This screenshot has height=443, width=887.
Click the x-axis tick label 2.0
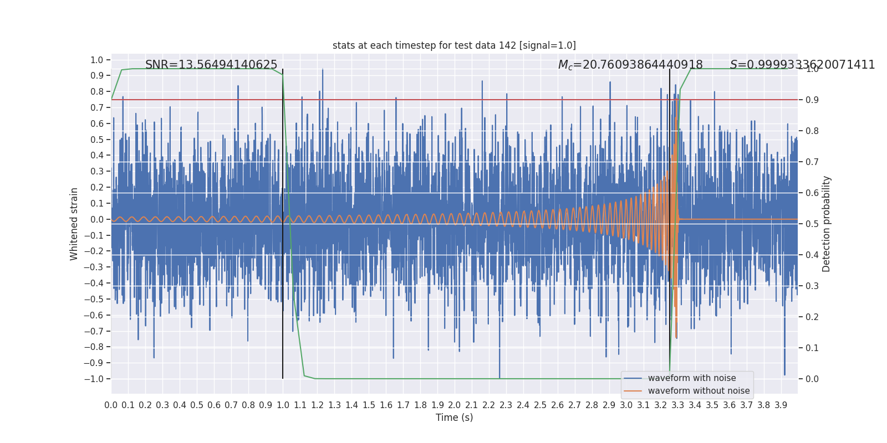click(x=455, y=405)
